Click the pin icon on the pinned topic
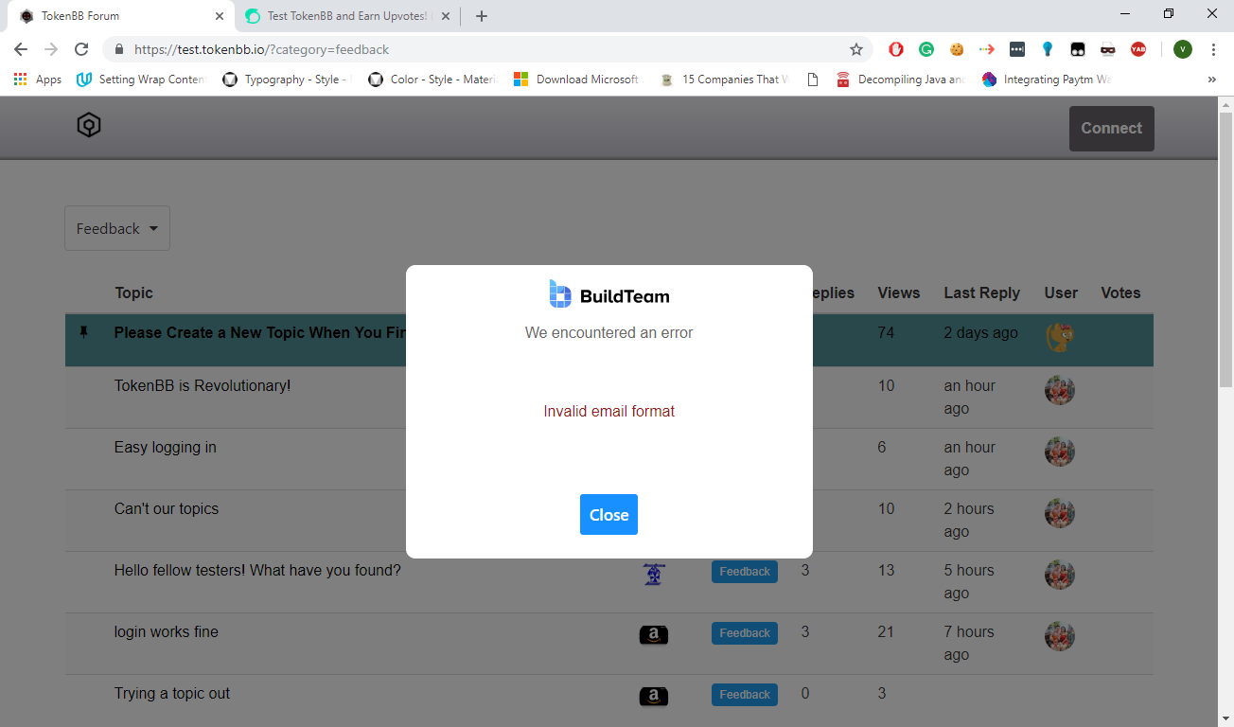 point(84,332)
